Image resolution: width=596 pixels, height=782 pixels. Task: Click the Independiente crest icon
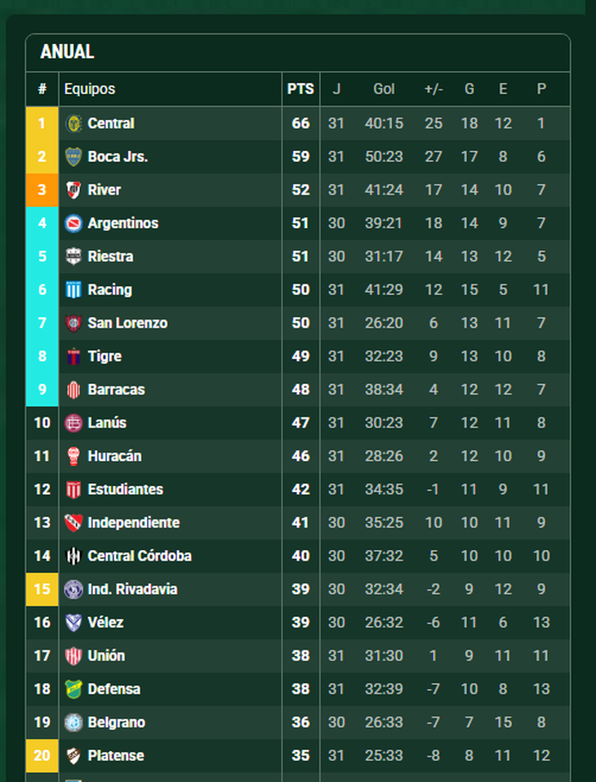click(x=73, y=523)
